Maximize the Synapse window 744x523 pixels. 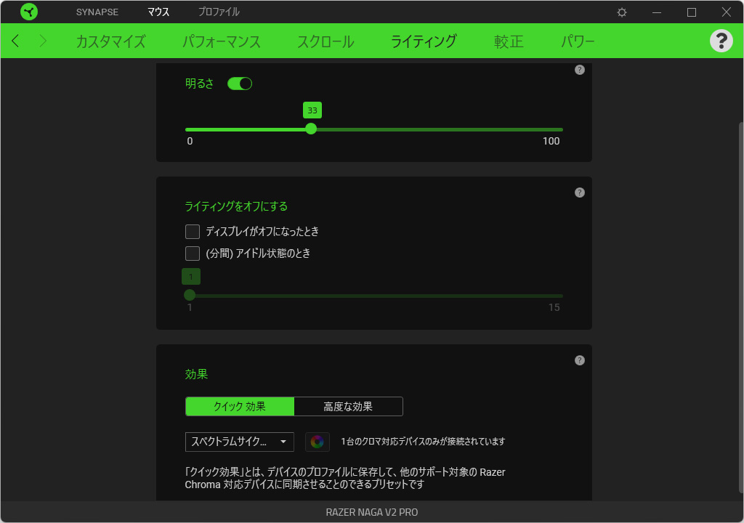click(692, 12)
